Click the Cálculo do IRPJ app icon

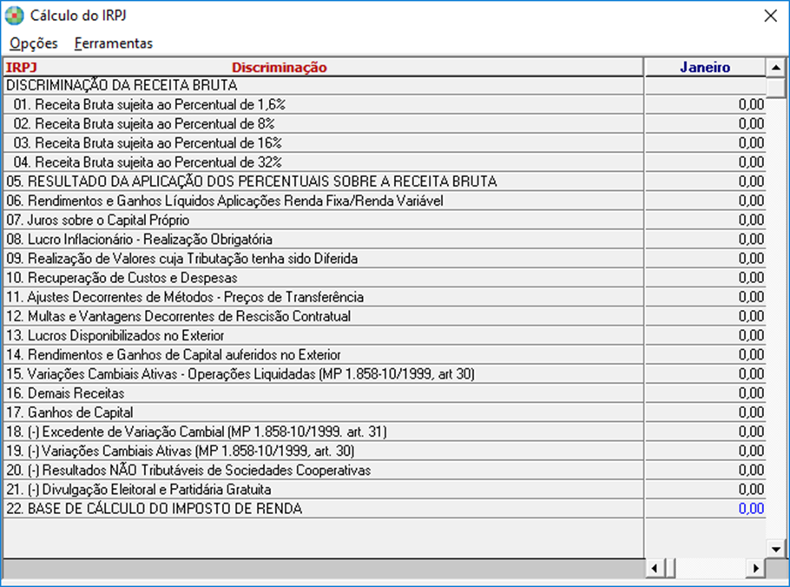pos(14,16)
